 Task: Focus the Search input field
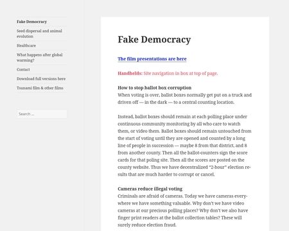coord(42,114)
